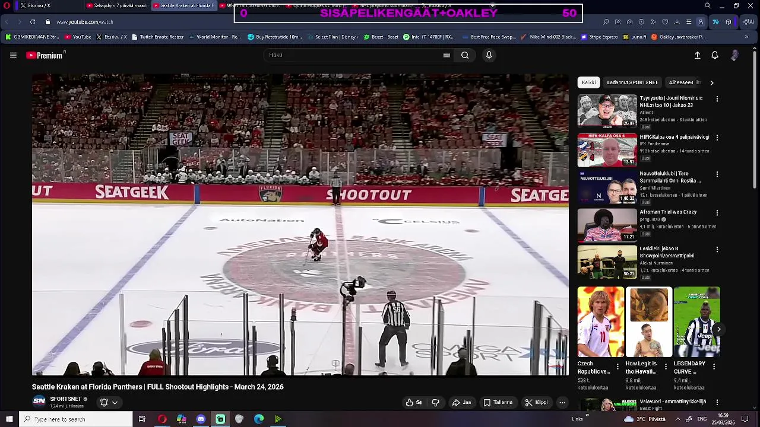Click the browser address bar youtube.com/watch
The image size is (760, 427).
click(84, 22)
